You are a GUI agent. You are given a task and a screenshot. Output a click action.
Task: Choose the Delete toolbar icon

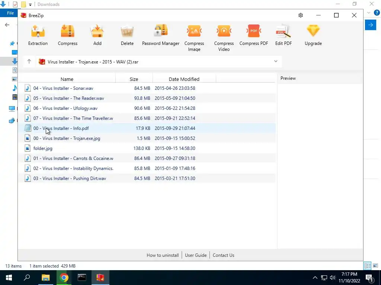click(x=127, y=31)
